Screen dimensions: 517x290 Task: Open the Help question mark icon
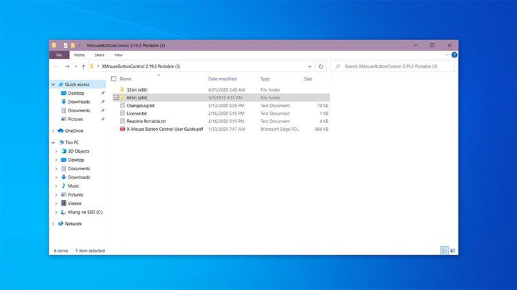coord(454,55)
